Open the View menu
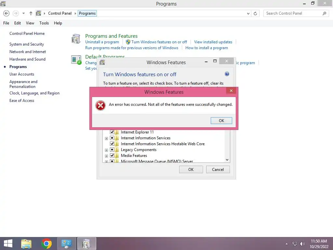The width and height of the screenshot is (333, 250). click(x=30, y=23)
